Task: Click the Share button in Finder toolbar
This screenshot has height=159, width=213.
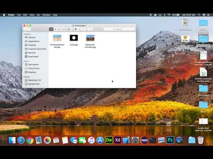Action: tap(83, 29)
